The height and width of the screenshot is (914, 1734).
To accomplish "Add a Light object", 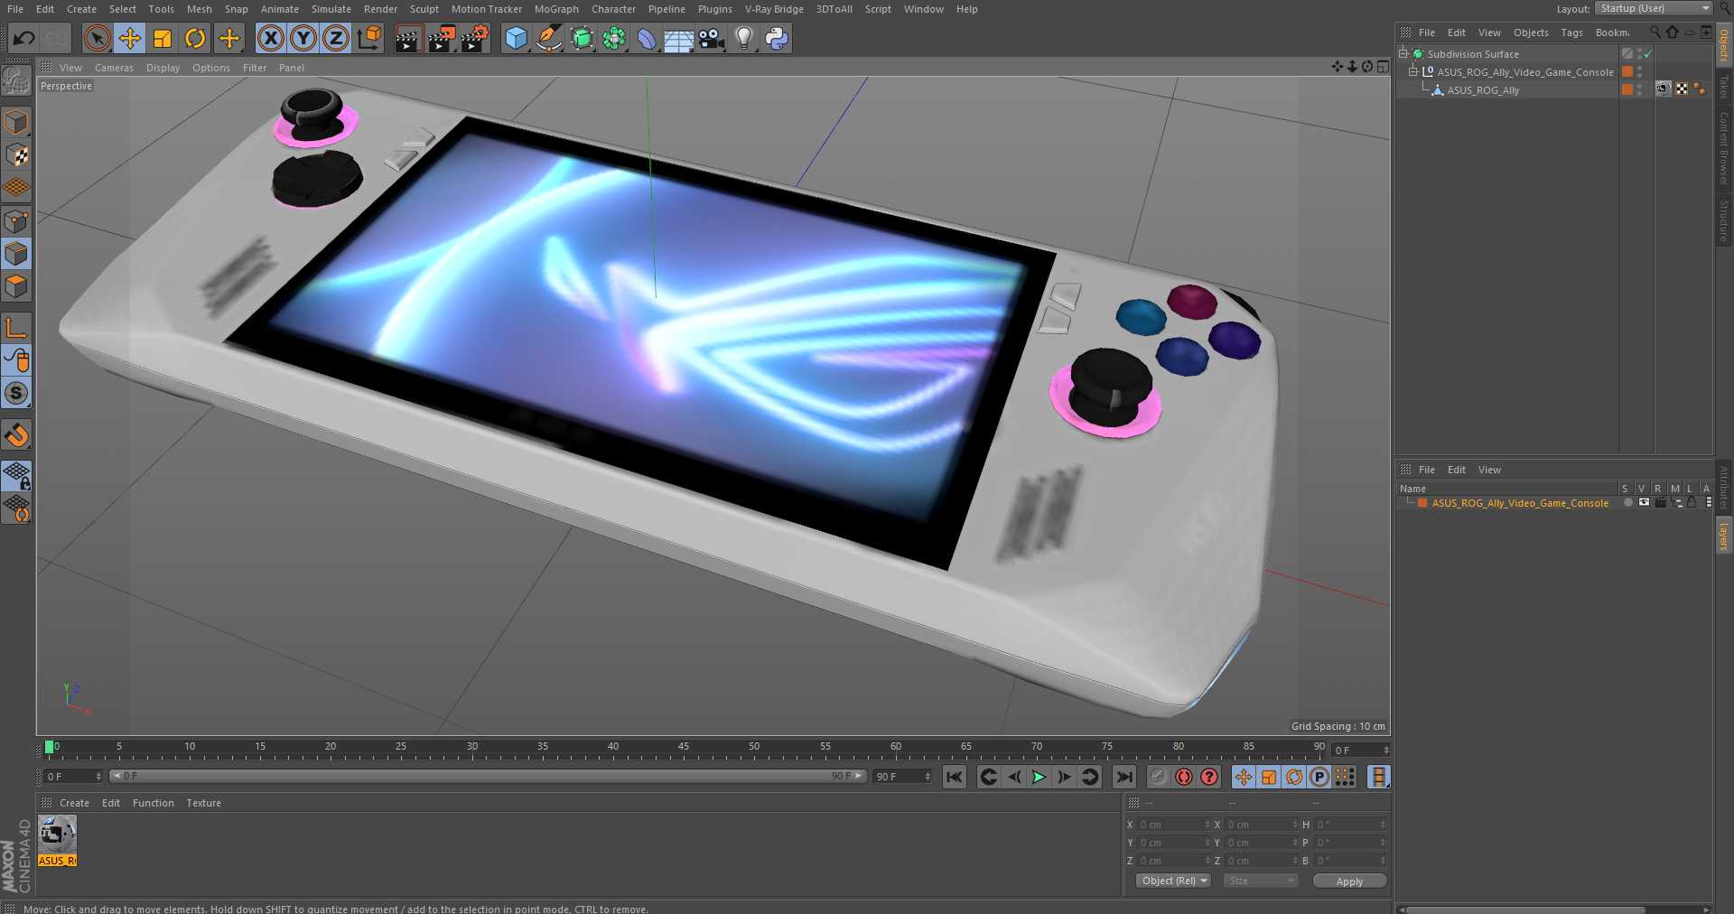I will (744, 38).
